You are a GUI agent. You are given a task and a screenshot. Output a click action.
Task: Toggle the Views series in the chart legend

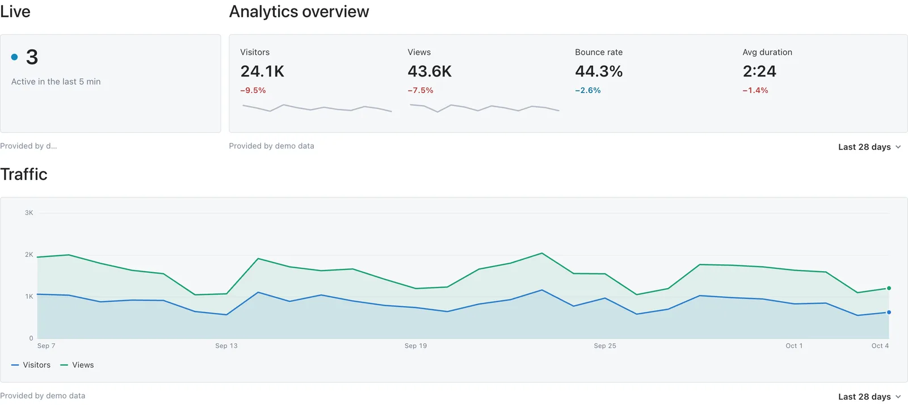[77, 365]
